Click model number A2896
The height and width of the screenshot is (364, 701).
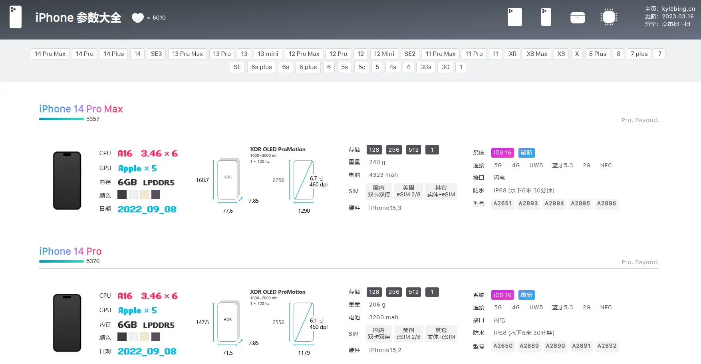coord(607,204)
